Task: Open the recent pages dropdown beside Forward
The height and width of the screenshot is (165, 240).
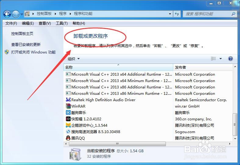Action: 22,14
